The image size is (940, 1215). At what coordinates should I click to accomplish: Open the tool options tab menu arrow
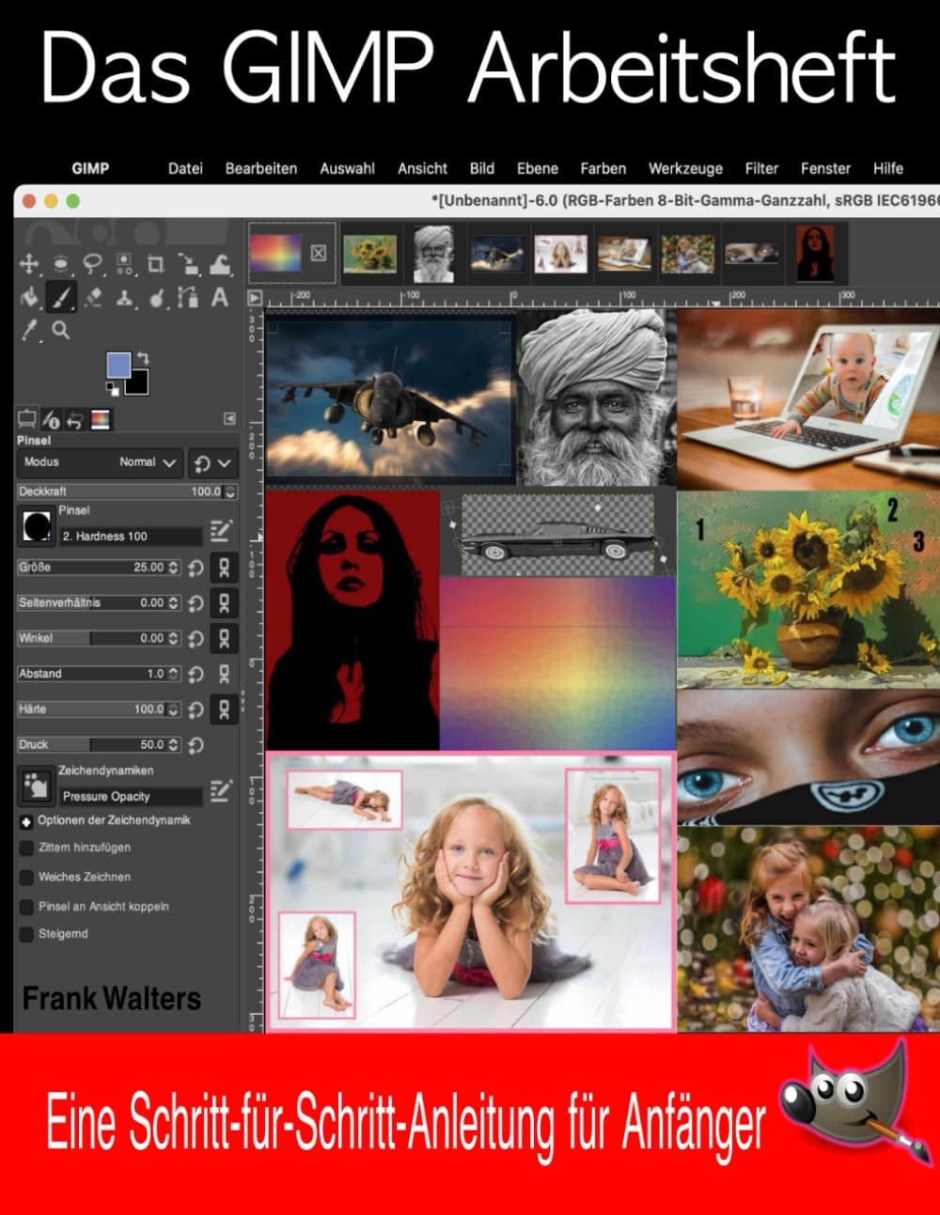click(229, 419)
